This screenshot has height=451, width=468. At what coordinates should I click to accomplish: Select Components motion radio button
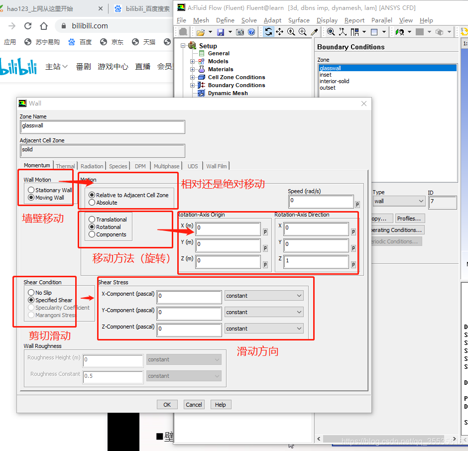click(x=92, y=234)
